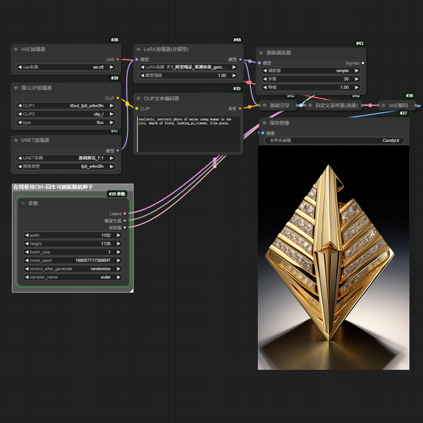Increase 降噪 with its right arrow
The image size is (423, 423).
tap(357, 87)
